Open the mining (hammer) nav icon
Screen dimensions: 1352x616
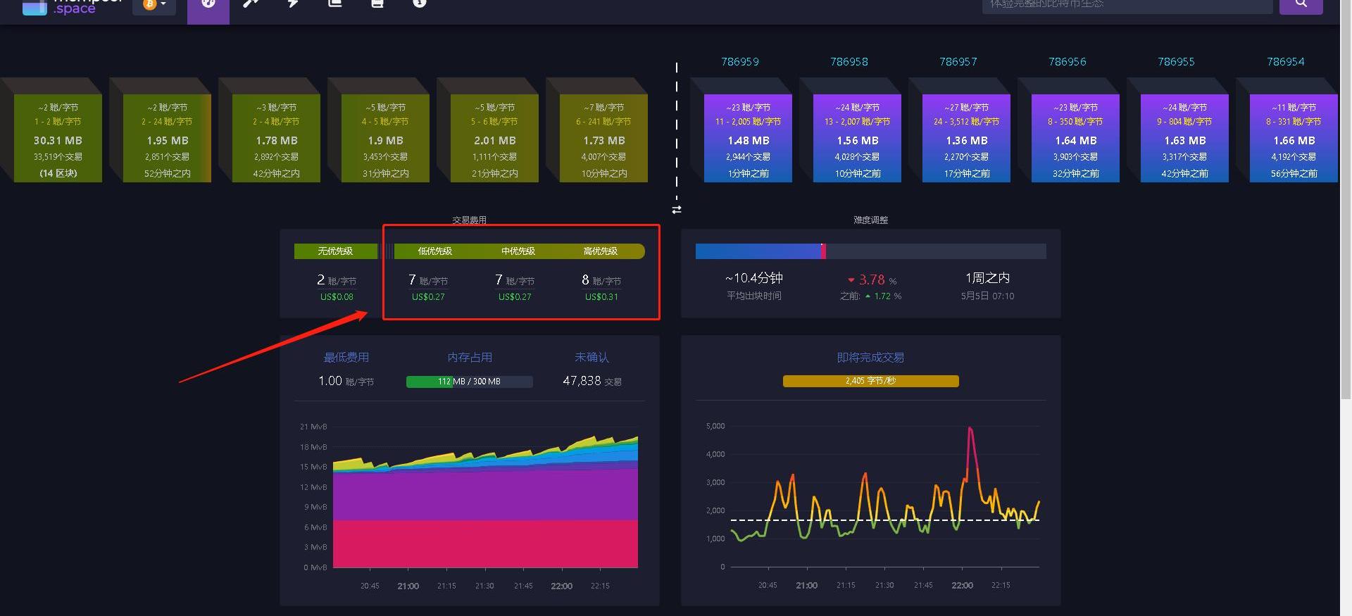(x=250, y=4)
